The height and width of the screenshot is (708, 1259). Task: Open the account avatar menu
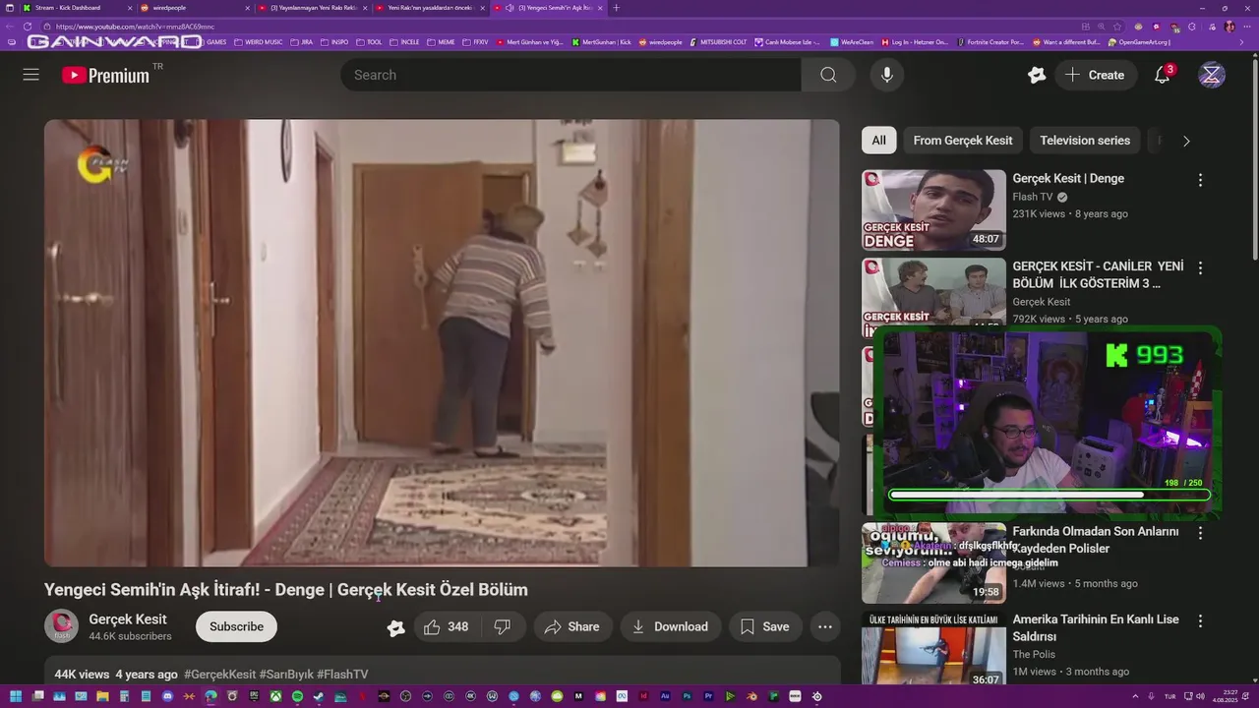[1212, 75]
